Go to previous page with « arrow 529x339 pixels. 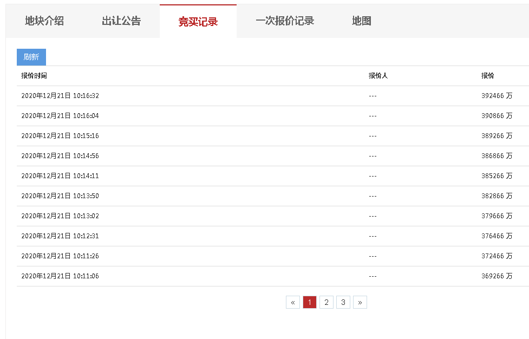[293, 302]
